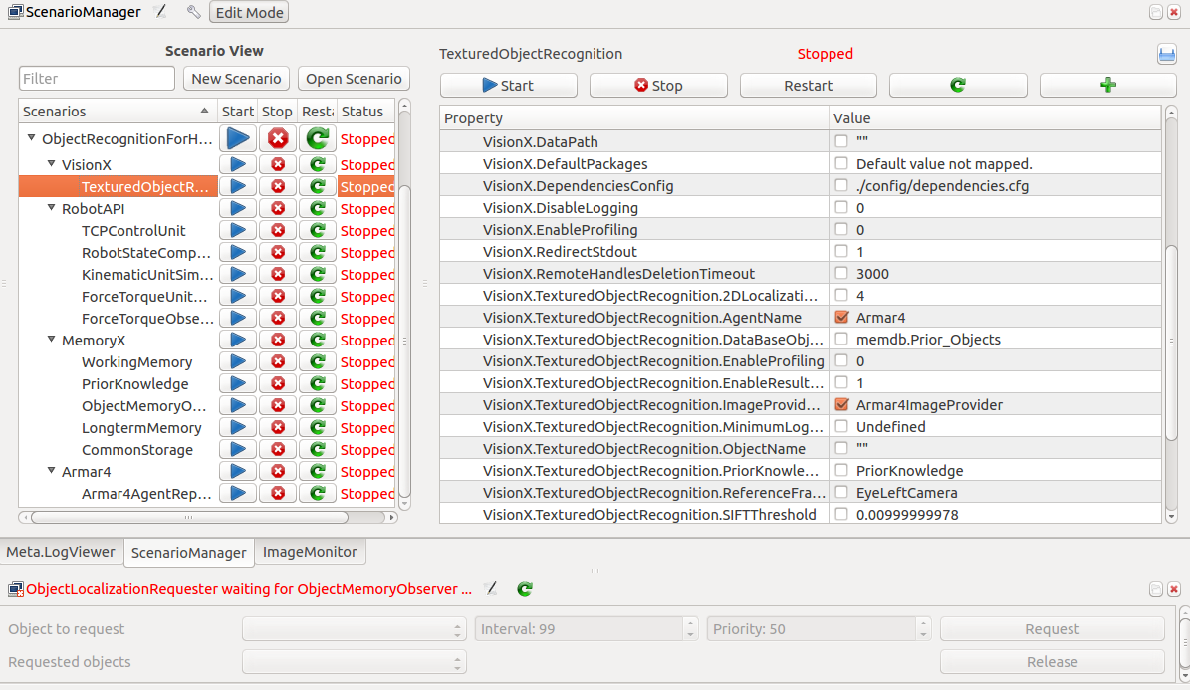The height and width of the screenshot is (690, 1190).
Task: Enable the SIFTThreshold property checkbox
Action: coord(840,514)
